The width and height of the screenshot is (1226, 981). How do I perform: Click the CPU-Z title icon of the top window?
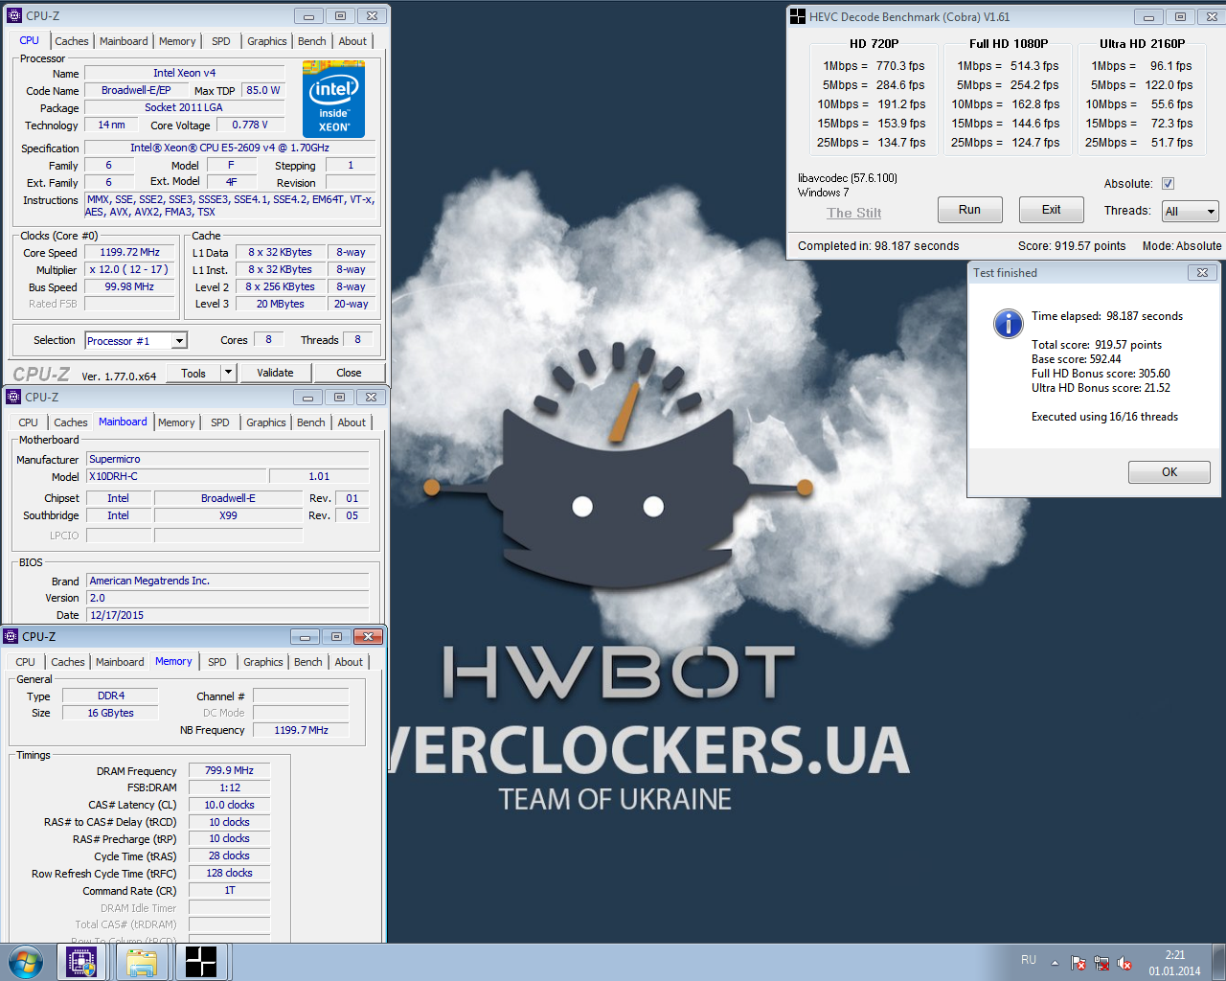[14, 15]
